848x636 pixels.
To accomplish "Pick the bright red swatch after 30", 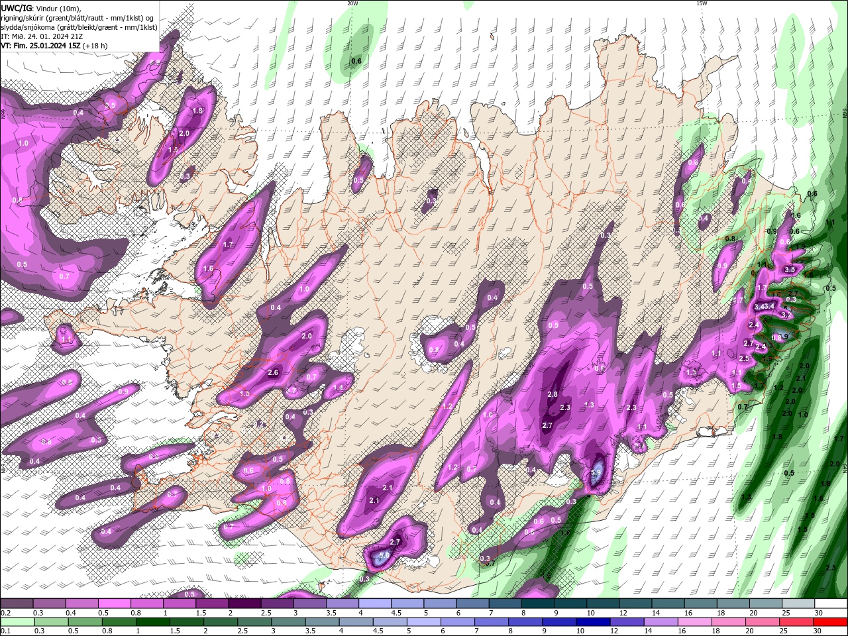I will [830, 621].
